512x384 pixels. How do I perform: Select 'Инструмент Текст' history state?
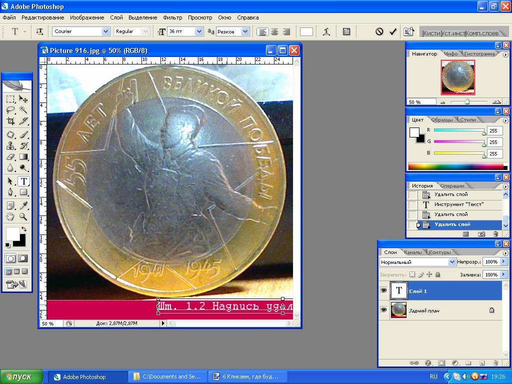tap(459, 204)
